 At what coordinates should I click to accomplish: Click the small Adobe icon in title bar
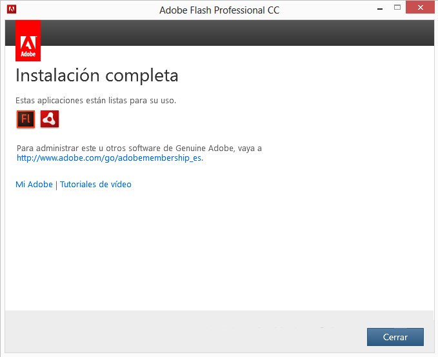tap(12, 10)
